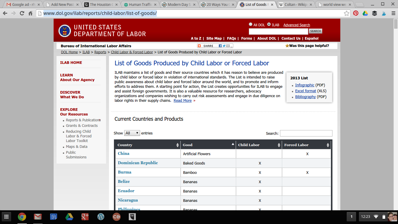Open the Excel format link
The height and width of the screenshot is (224, 398).
[305, 91]
